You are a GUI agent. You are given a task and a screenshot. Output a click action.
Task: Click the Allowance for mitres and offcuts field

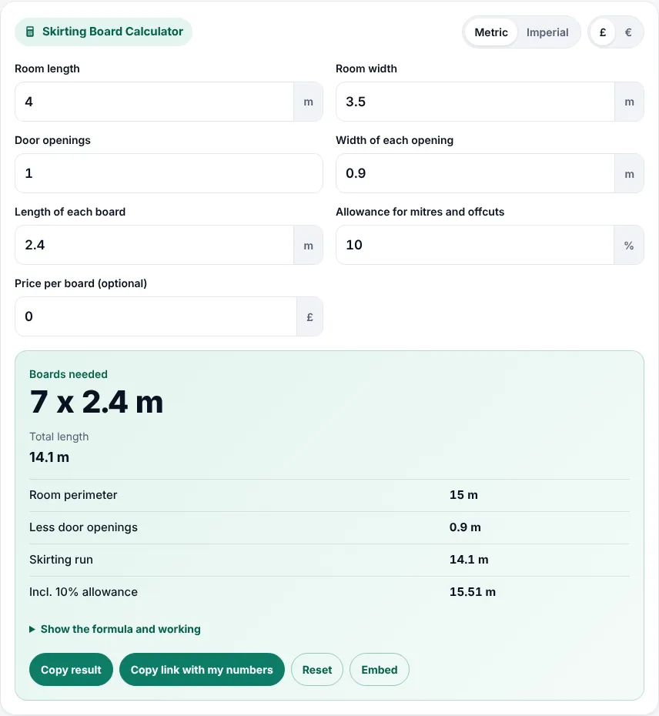coord(475,246)
